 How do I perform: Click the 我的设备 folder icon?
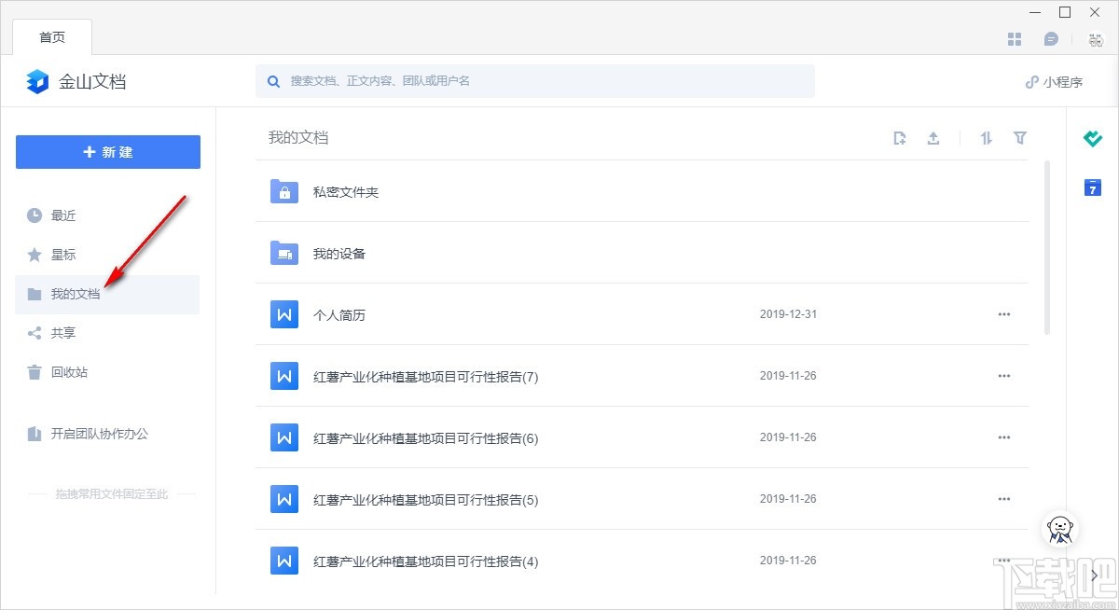[283, 253]
